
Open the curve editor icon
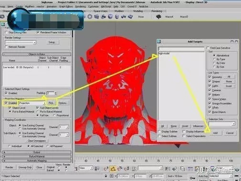click(x=190, y=169)
